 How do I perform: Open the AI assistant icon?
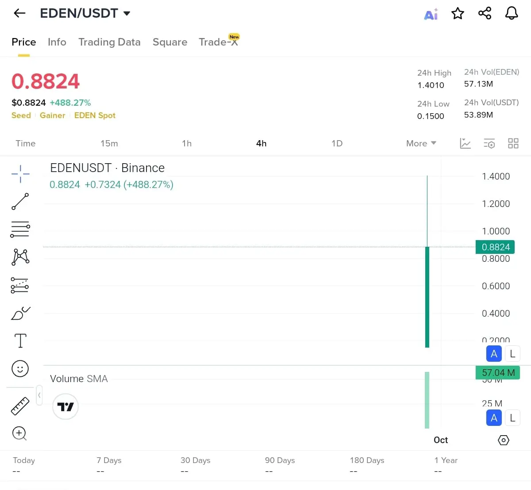click(431, 14)
